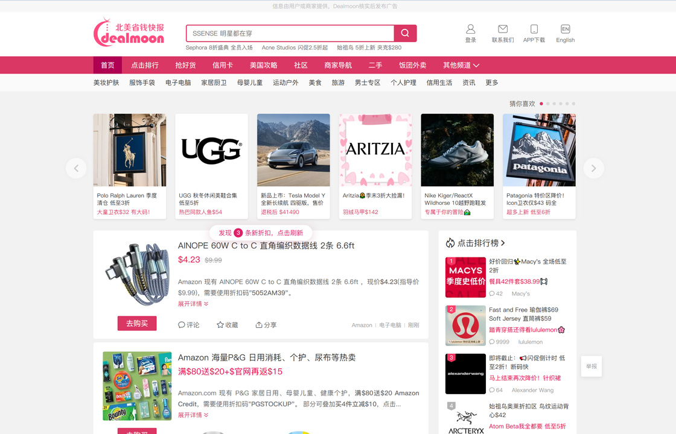
Task: Open the 母婴儿童 category link
Action: coord(250,83)
